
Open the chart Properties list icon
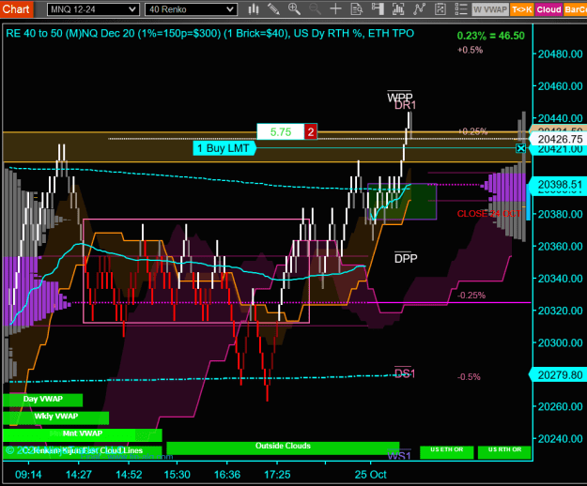[461, 9]
